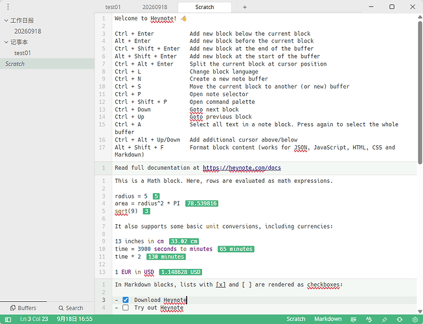Click '1 EUR in USD' expression
423x324 pixels.
coord(134,272)
